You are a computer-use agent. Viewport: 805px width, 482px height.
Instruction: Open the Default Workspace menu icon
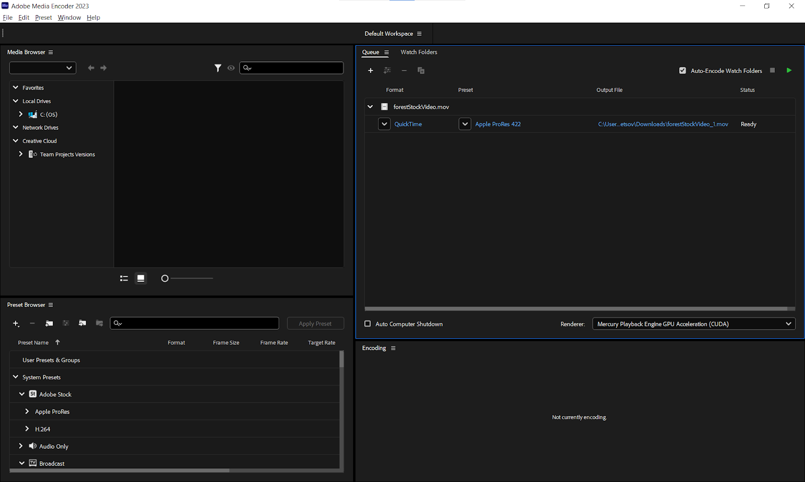419,34
